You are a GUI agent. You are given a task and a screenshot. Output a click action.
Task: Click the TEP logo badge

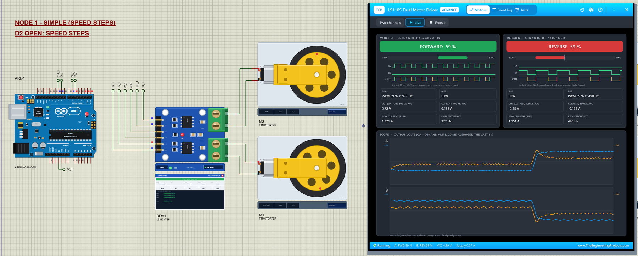coord(379,10)
